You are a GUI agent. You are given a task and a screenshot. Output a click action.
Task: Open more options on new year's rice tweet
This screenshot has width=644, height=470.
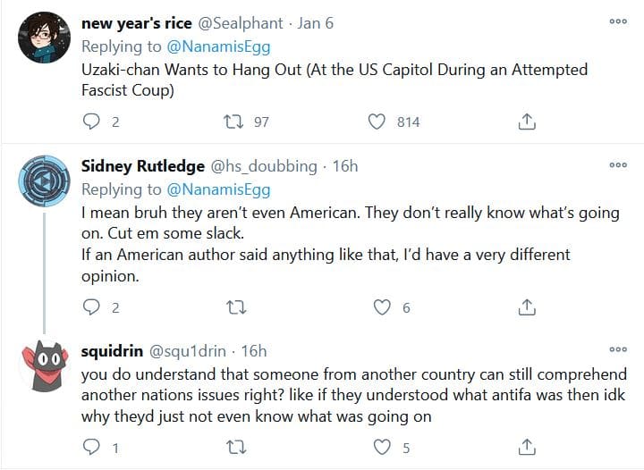(x=617, y=21)
